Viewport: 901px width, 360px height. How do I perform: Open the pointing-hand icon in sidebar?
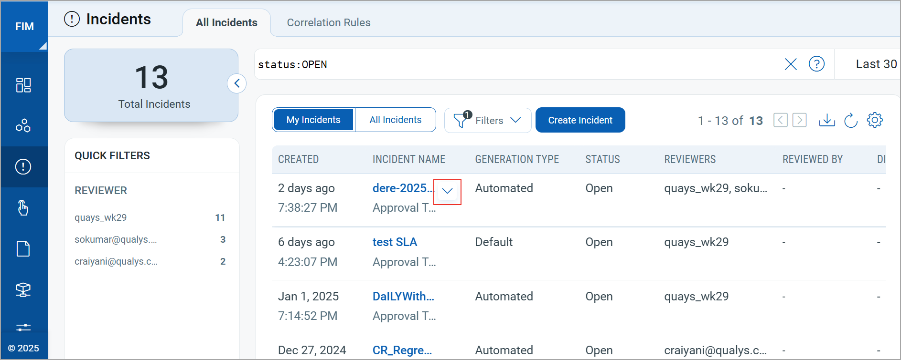click(23, 208)
